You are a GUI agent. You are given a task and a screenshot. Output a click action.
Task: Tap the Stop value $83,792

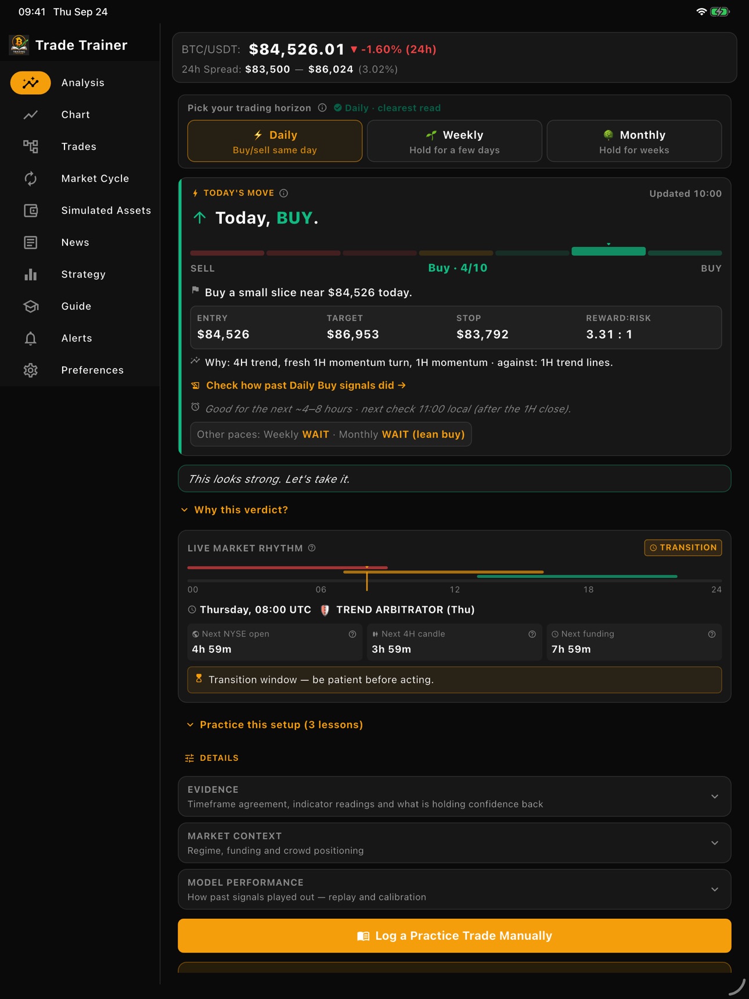(x=482, y=335)
